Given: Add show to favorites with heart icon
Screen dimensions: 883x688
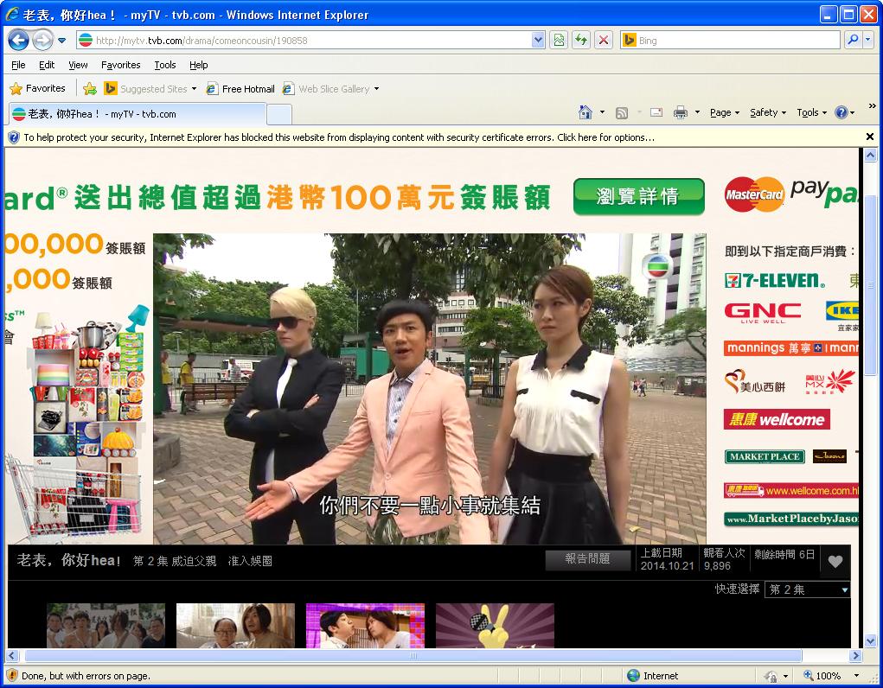Looking at the screenshot, I should coord(835,561).
